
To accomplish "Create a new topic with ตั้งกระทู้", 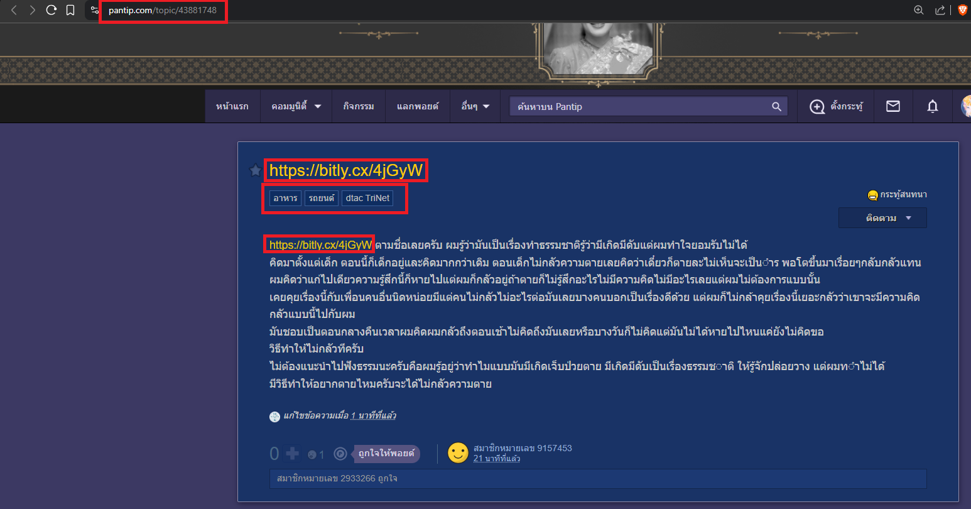I will coord(836,106).
